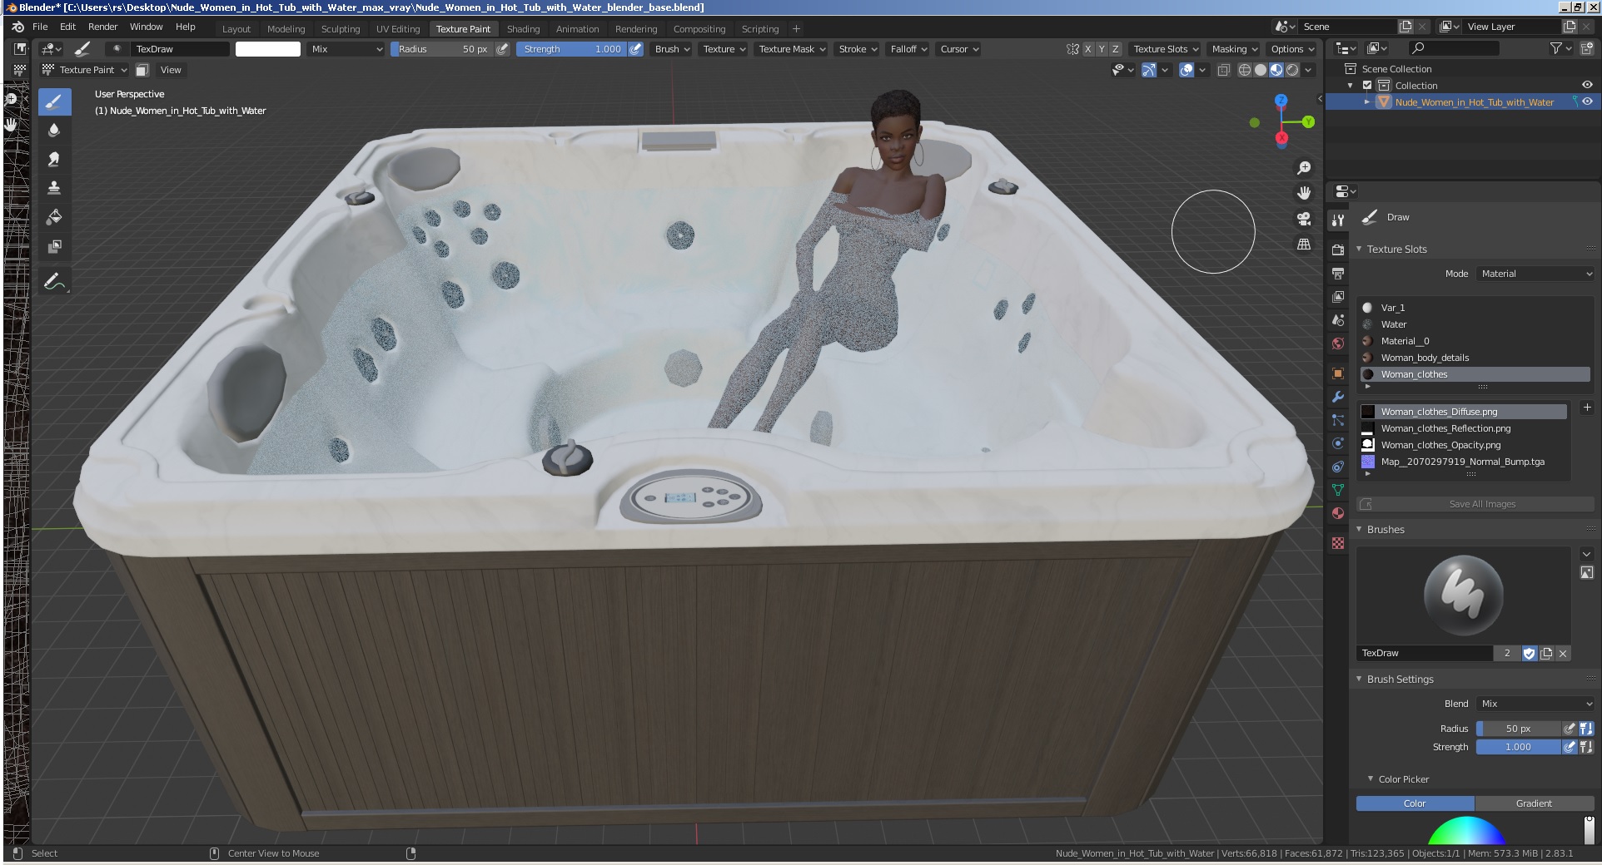Switch to the Compositing workspace tab
1602x865 pixels.
(699, 29)
